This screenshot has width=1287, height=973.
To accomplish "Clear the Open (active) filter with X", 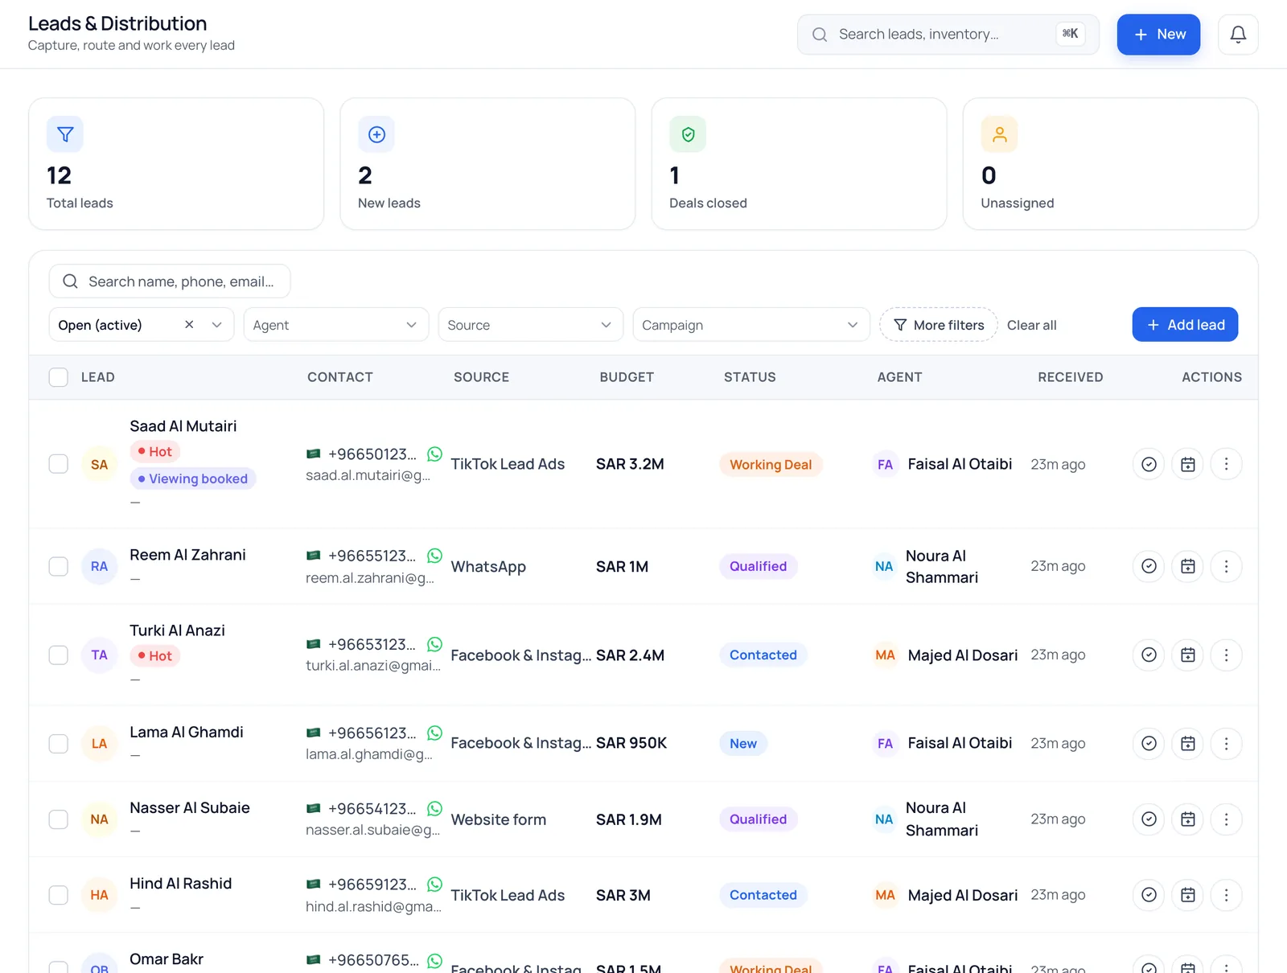I will (x=189, y=324).
